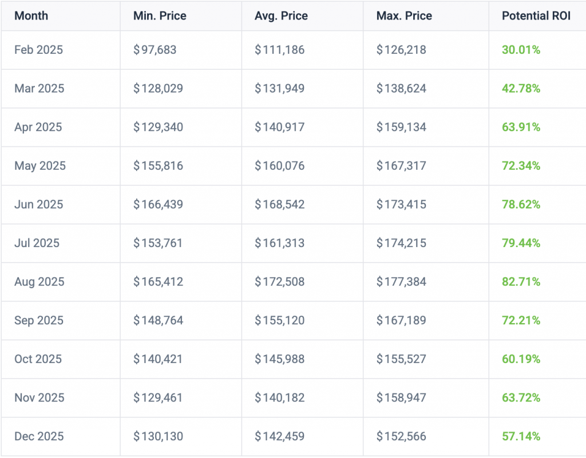Click the 79.44% ROI value

(521, 243)
